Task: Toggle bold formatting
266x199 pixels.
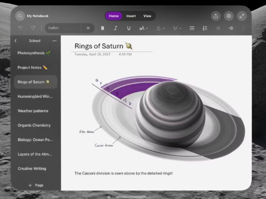Action: 103,28
